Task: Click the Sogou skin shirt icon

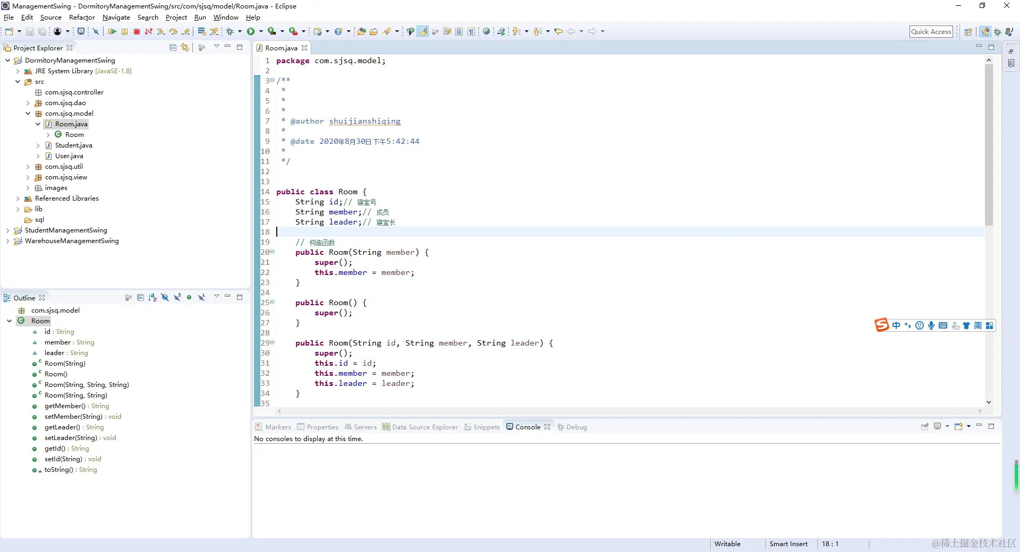Action: [x=966, y=325]
